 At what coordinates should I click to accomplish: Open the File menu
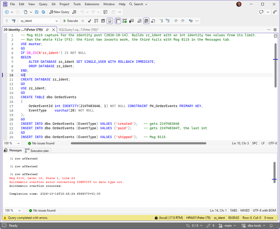coord(12,4)
